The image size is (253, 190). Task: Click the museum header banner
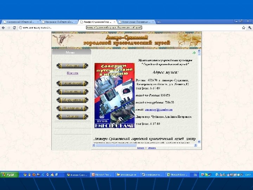click(x=126, y=40)
